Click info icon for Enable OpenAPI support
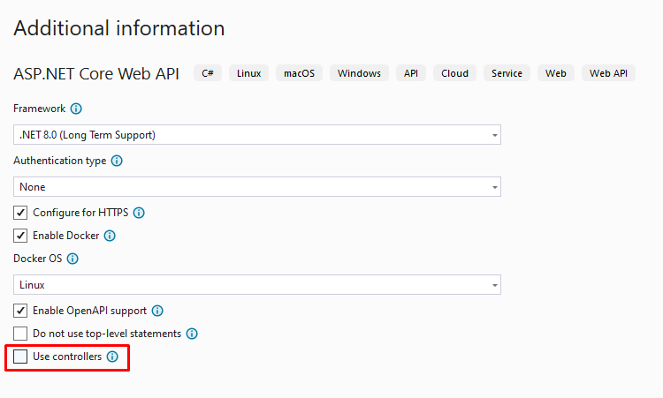 coord(157,311)
